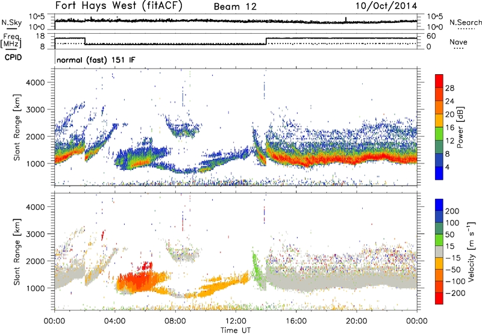Click the 'N.Search' legend label
This screenshot has width=482, height=334.
[465, 22]
